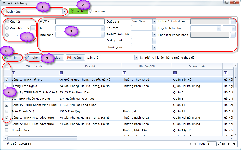241x150 pixels.
Task: Click the horizontal scrollbar thumb of the grid
Action: pos(76,139)
